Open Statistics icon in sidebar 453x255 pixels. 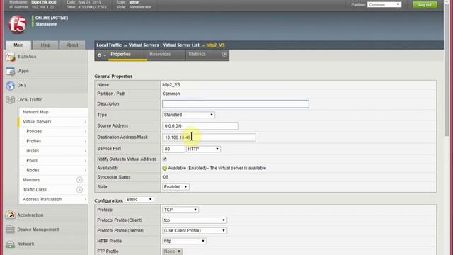(11, 57)
